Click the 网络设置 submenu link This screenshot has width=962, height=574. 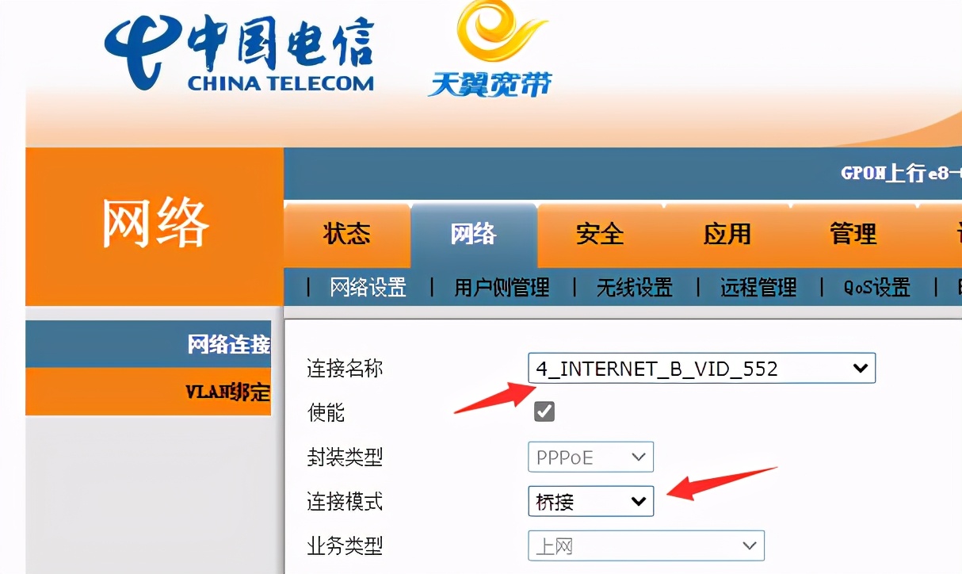pyautogui.click(x=368, y=288)
